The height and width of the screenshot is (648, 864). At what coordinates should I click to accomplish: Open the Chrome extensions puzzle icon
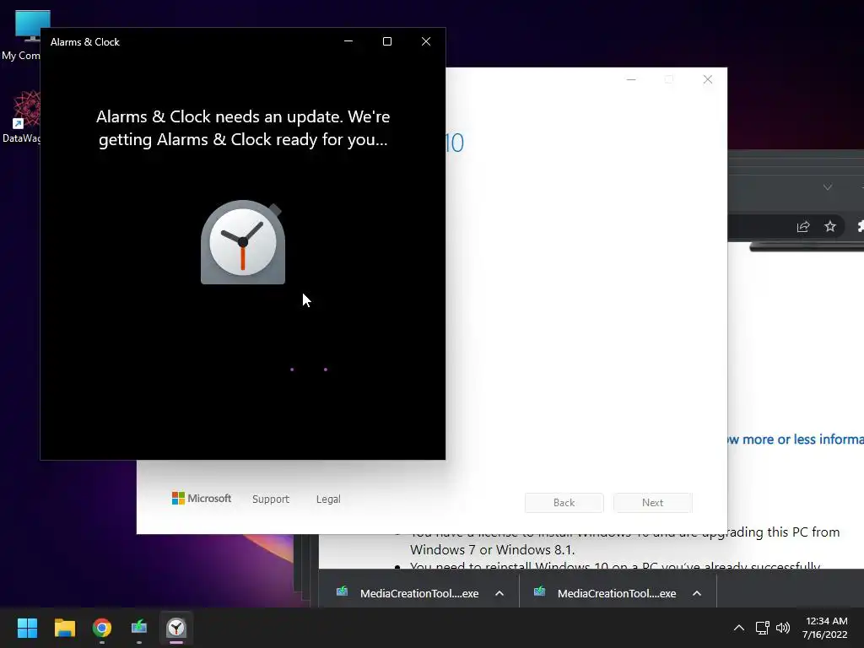click(x=860, y=226)
